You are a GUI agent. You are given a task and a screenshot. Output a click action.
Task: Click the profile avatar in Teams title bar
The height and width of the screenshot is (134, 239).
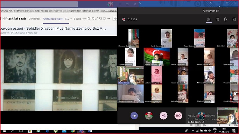coord(110,4)
